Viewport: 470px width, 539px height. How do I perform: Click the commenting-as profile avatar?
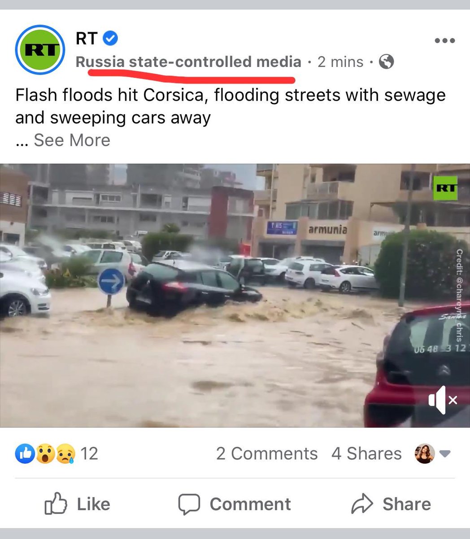click(425, 454)
